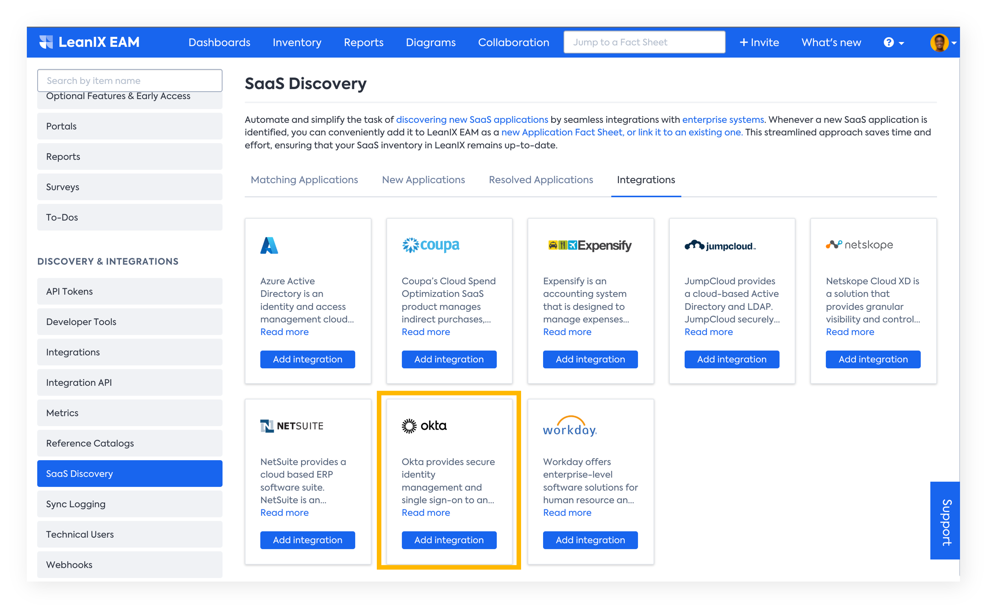Open Technical Users in the sidebar
This screenshot has height=615, width=993.
130,534
